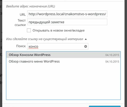Click date 04.10.2015 on Консоли row
The height and width of the screenshot is (107, 127).
[x=112, y=55]
